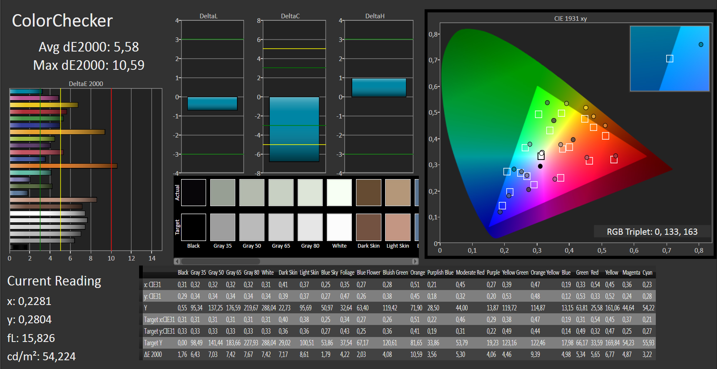717x369 pixels.
Task: Click the Foliage column header
Action: pos(347,273)
